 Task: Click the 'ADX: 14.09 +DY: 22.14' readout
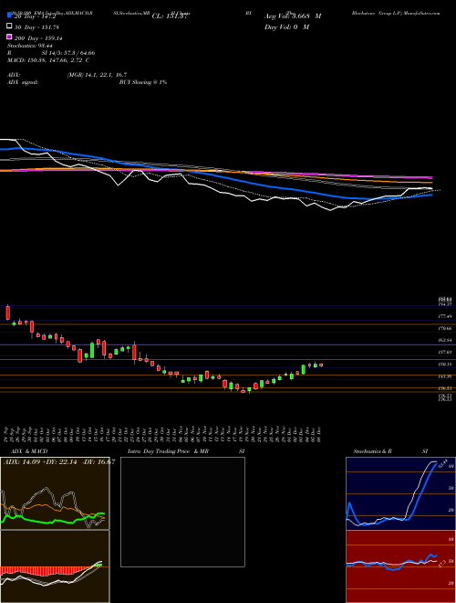[x=42, y=462]
